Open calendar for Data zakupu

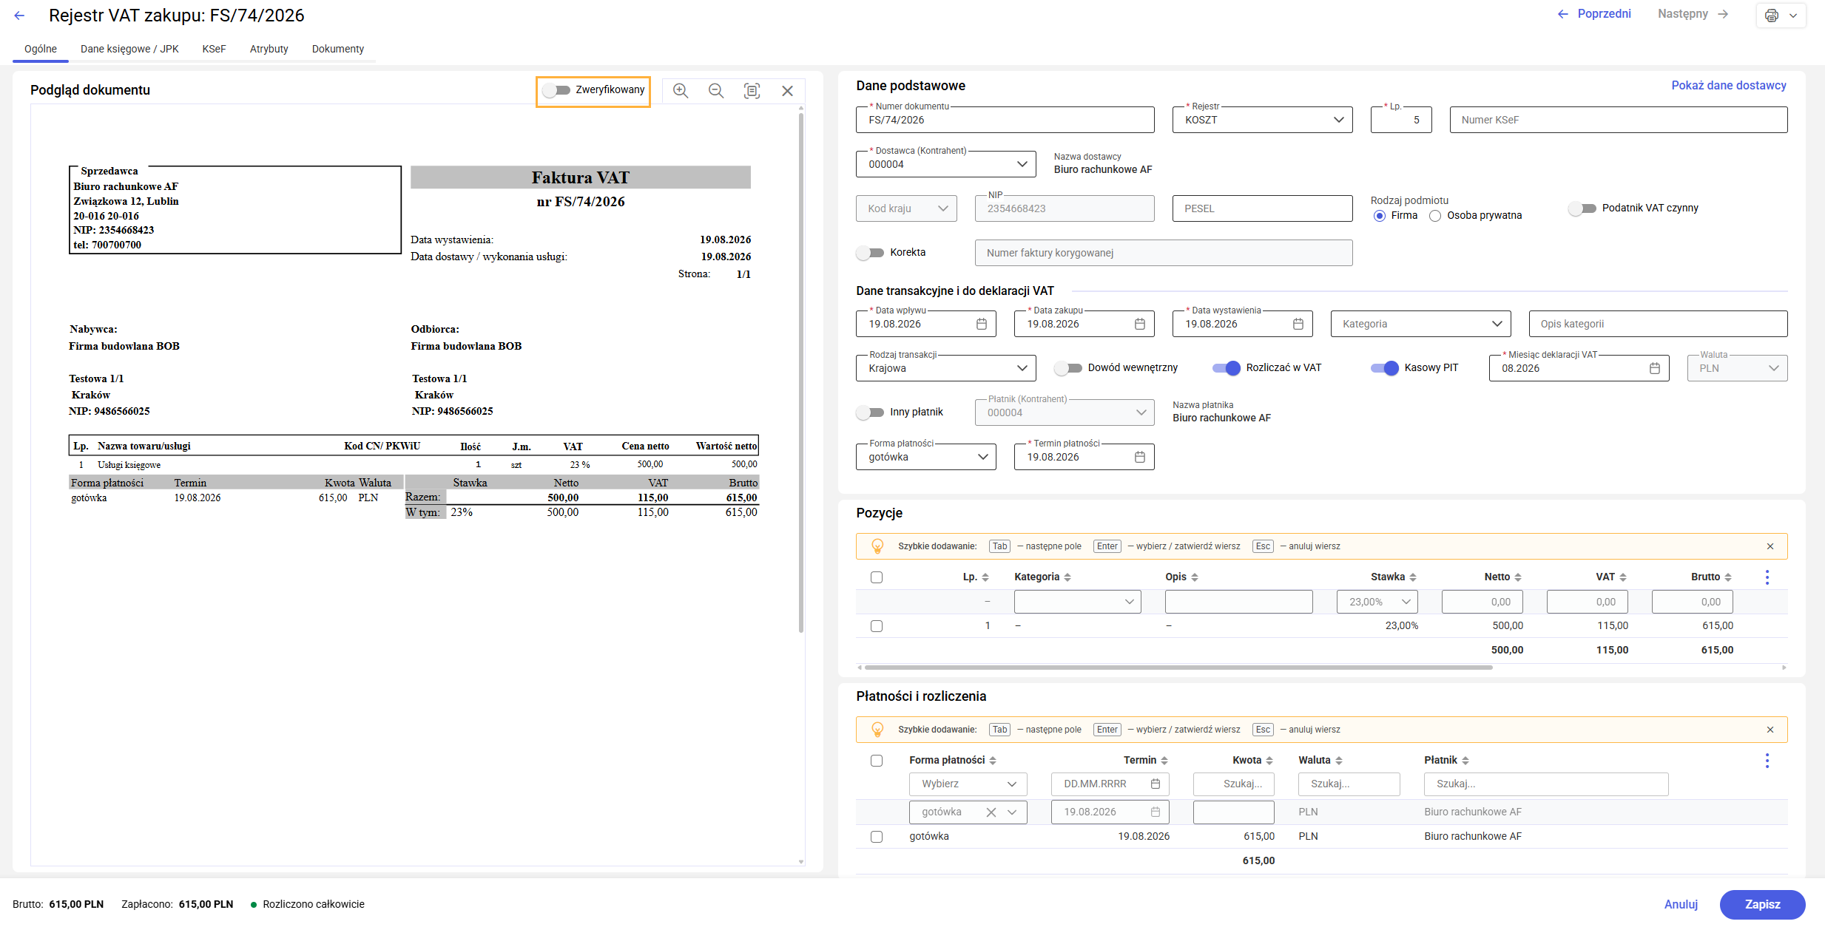pos(1140,324)
